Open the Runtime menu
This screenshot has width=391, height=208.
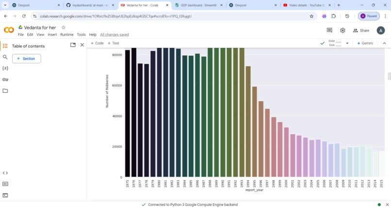(67, 35)
